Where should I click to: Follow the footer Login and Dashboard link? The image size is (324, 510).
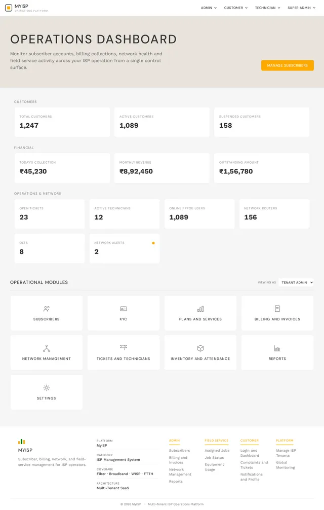[x=250, y=453]
